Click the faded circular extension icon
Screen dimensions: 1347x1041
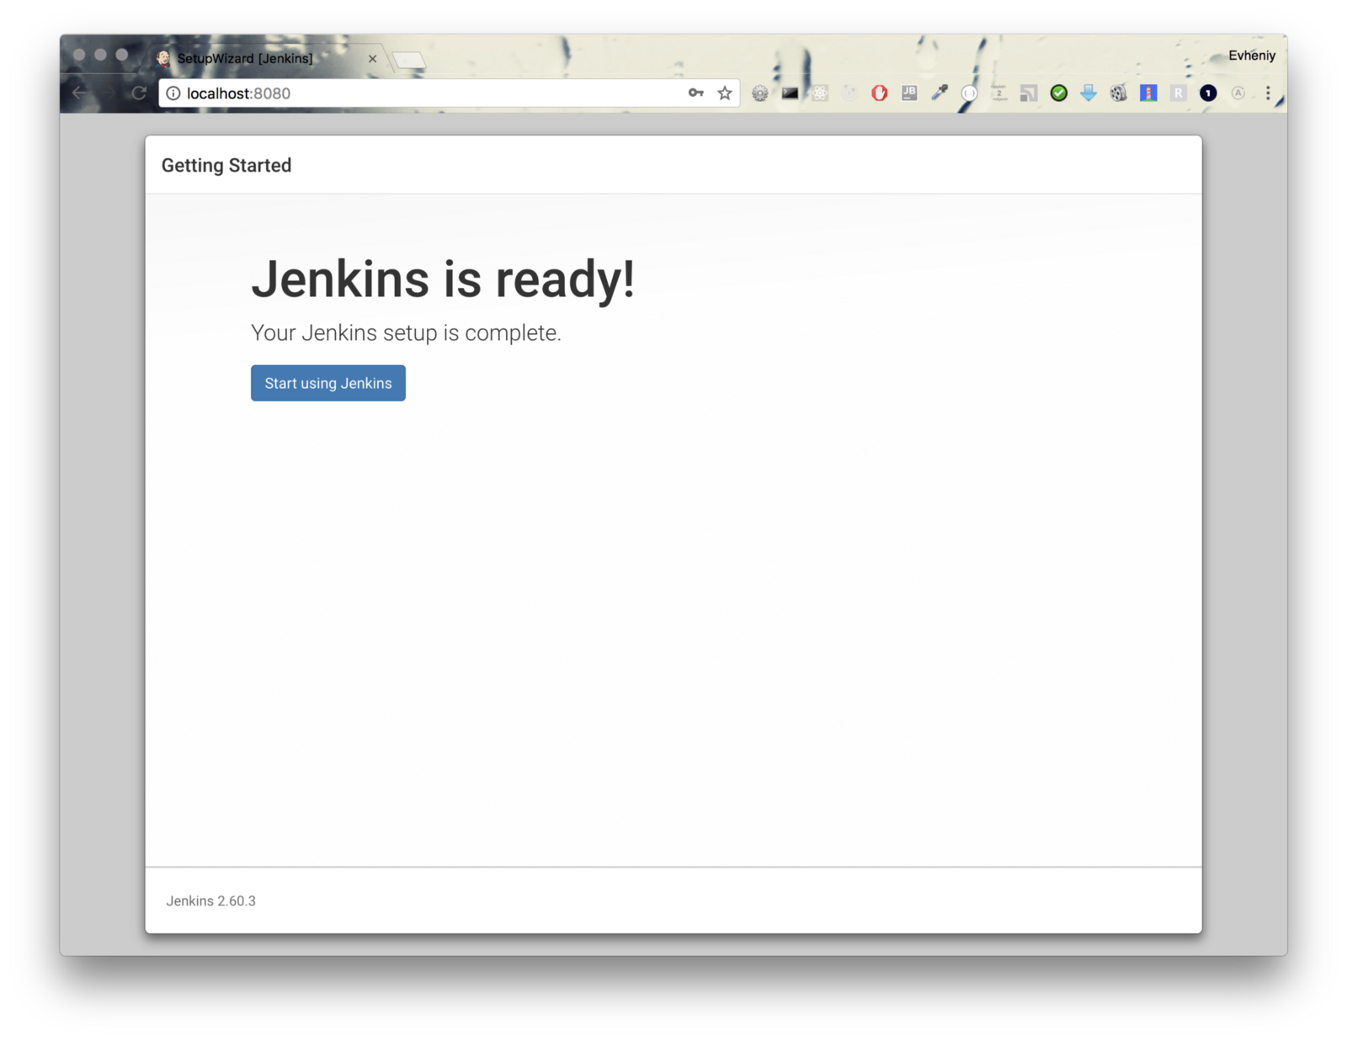(x=849, y=93)
